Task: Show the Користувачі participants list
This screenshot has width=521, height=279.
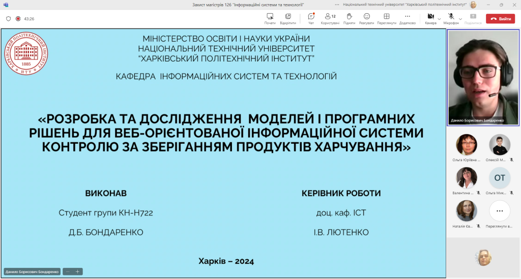Action: [x=330, y=19]
